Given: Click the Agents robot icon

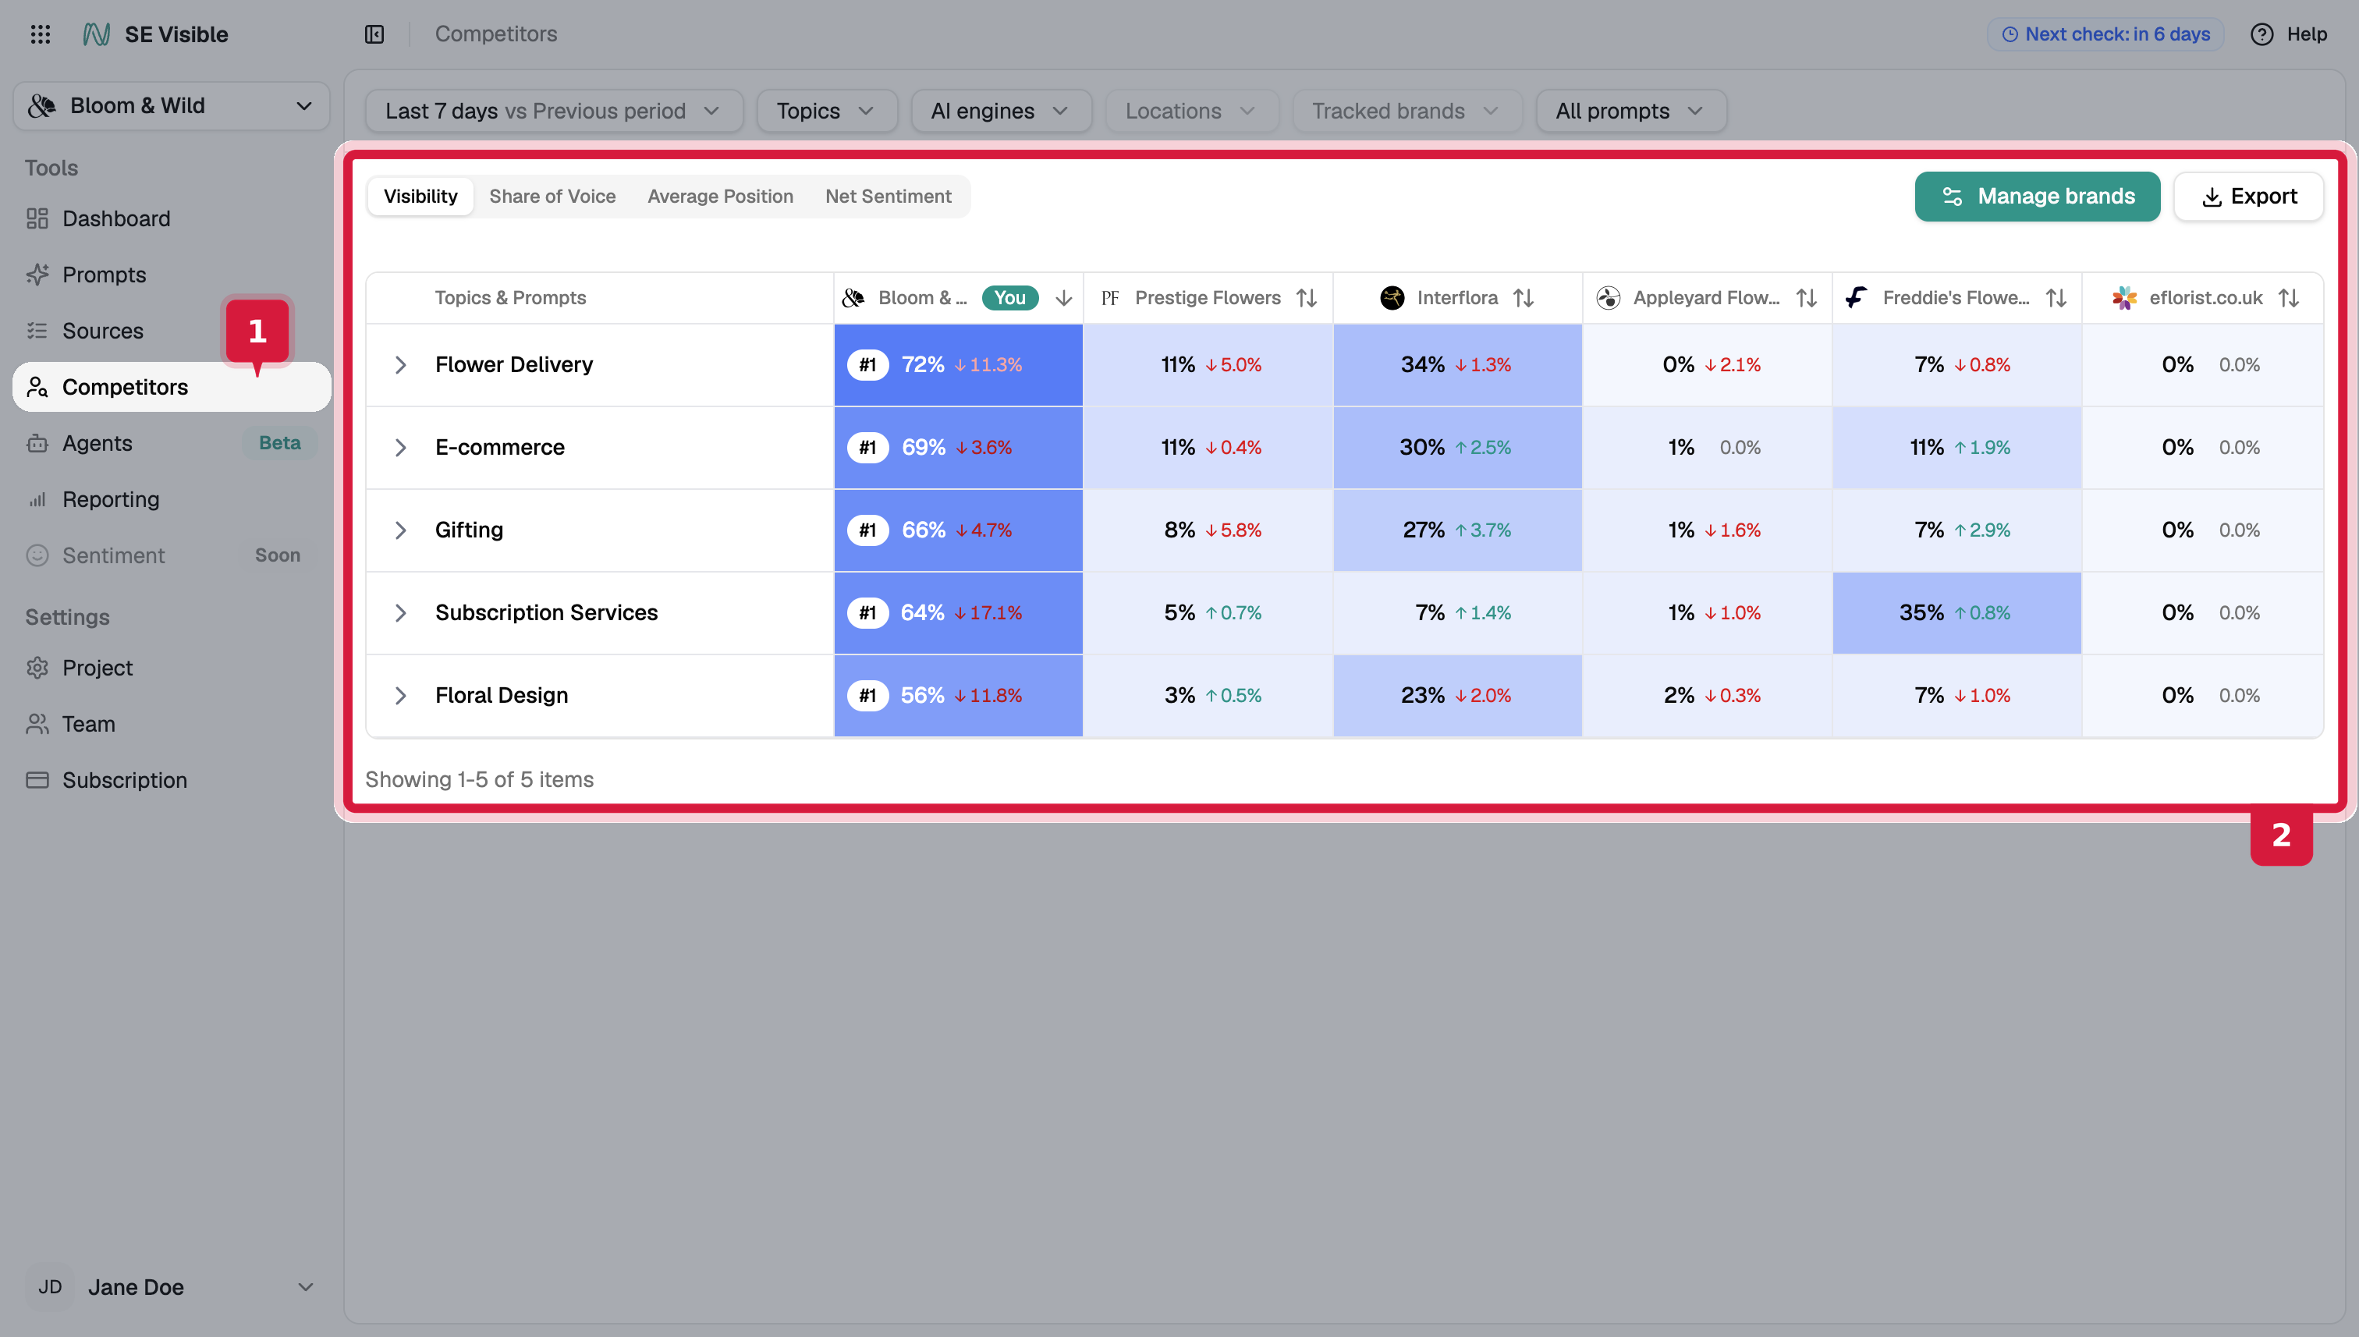Looking at the screenshot, I should (x=37, y=442).
